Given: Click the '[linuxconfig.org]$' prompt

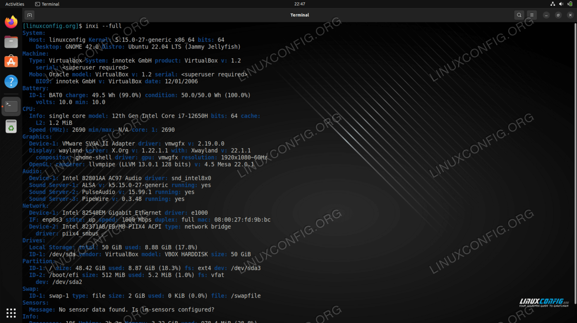Looking at the screenshot, I should pyautogui.click(x=52, y=26).
